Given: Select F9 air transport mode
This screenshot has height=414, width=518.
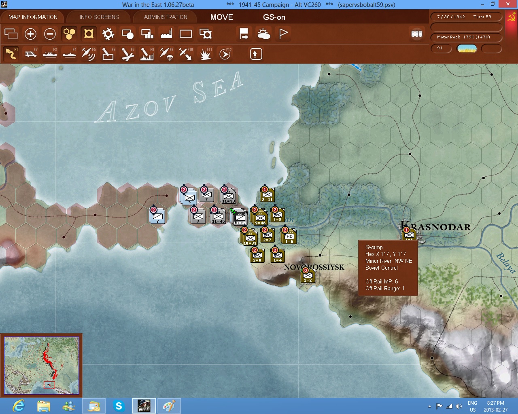Looking at the screenshot, I should click(x=166, y=53).
